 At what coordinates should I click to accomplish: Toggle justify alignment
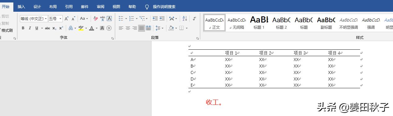(x=142, y=28)
